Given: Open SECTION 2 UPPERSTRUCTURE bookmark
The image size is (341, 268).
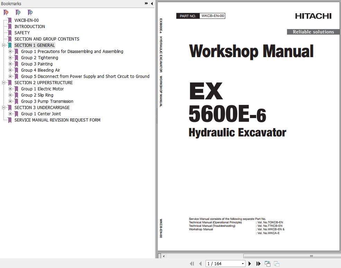Looking at the screenshot, I should click(x=44, y=83).
